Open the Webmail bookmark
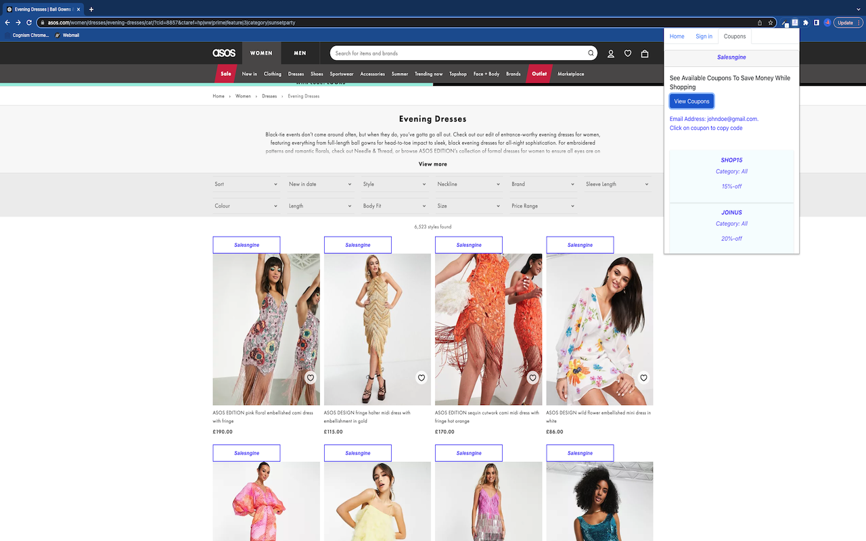The width and height of the screenshot is (866, 541). pos(67,35)
